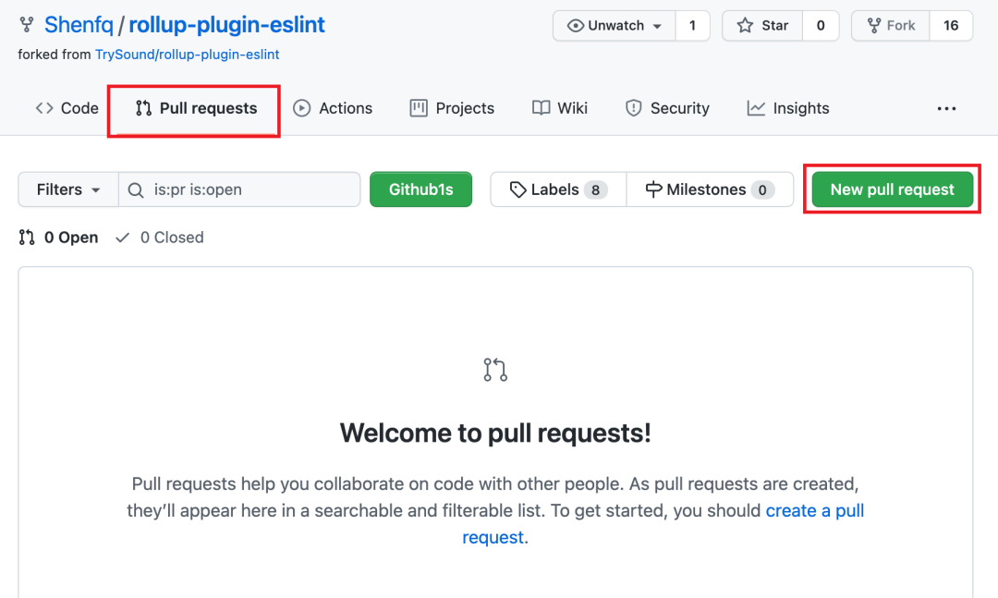Open the rollup-plugin-eslint repository link
This screenshot has width=998, height=598.
tap(226, 25)
